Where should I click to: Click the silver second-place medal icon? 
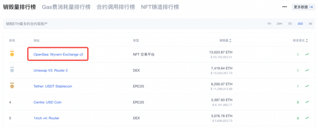[12, 70]
